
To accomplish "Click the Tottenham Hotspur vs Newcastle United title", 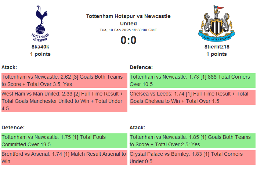I will (x=128, y=20).
